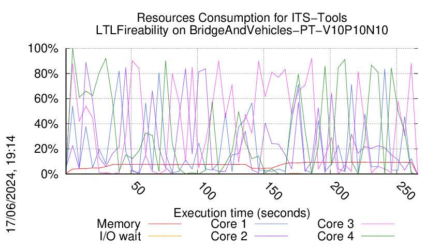Click the 'Memory' legend label
Screen dimensions: 440x246
pyautogui.click(x=119, y=224)
